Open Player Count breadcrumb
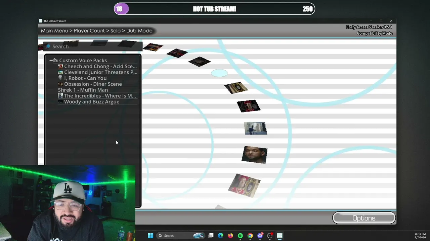The width and height of the screenshot is (430, 241). [89, 30]
